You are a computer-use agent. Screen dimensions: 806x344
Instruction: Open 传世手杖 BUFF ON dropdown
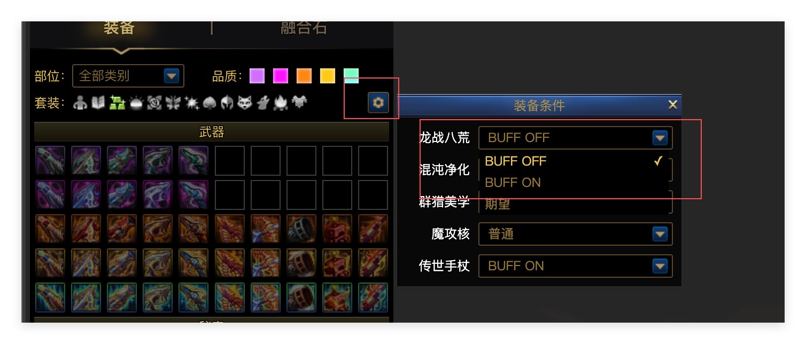(x=575, y=266)
